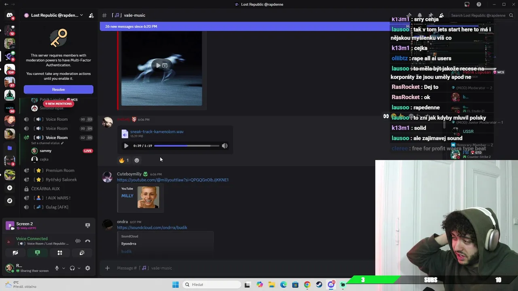Disconnect from voice with hang-up icon
Viewport: 518px width, 291px height.
coord(87,241)
